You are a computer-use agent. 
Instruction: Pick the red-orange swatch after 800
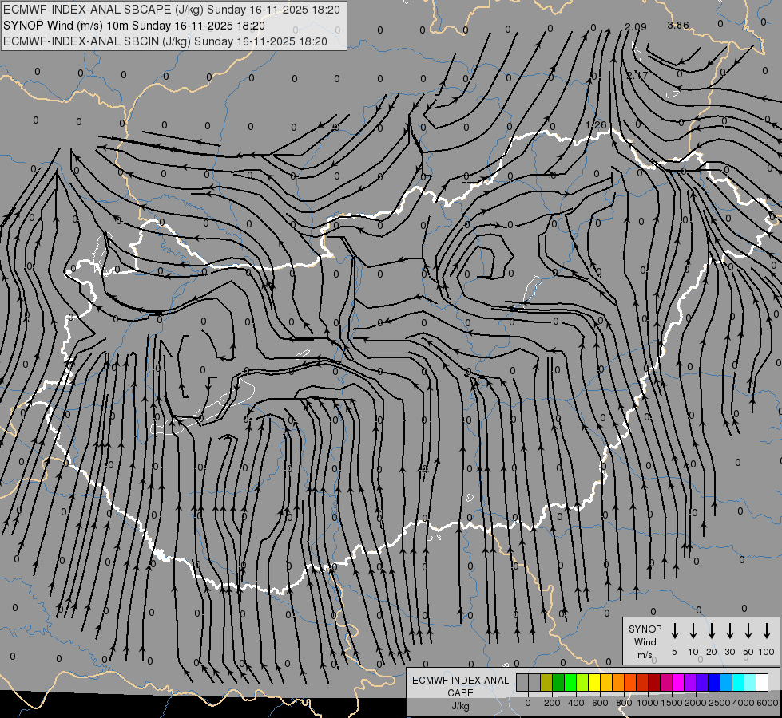[x=630, y=682]
